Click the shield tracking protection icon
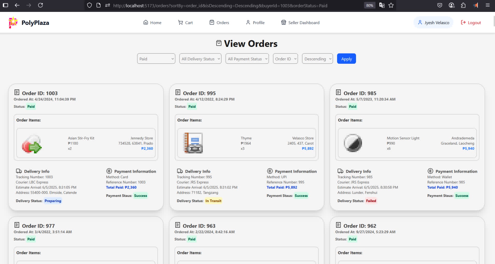 click(x=89, y=5)
